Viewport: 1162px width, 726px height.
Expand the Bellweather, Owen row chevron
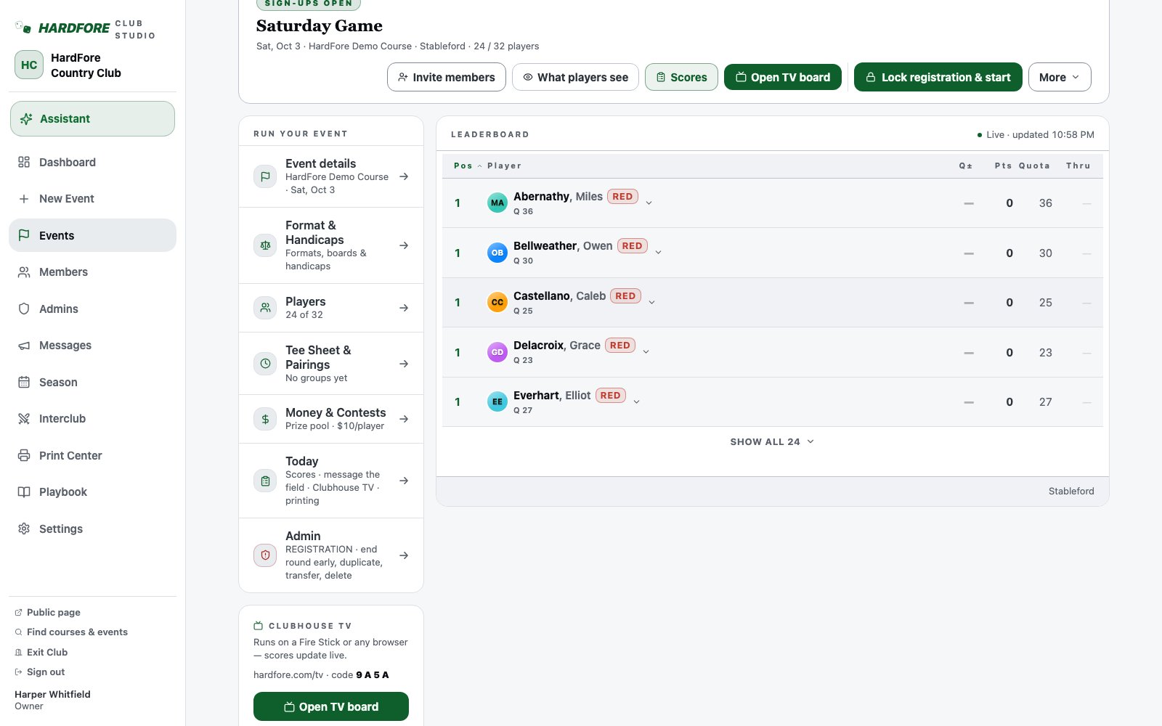pos(658,253)
